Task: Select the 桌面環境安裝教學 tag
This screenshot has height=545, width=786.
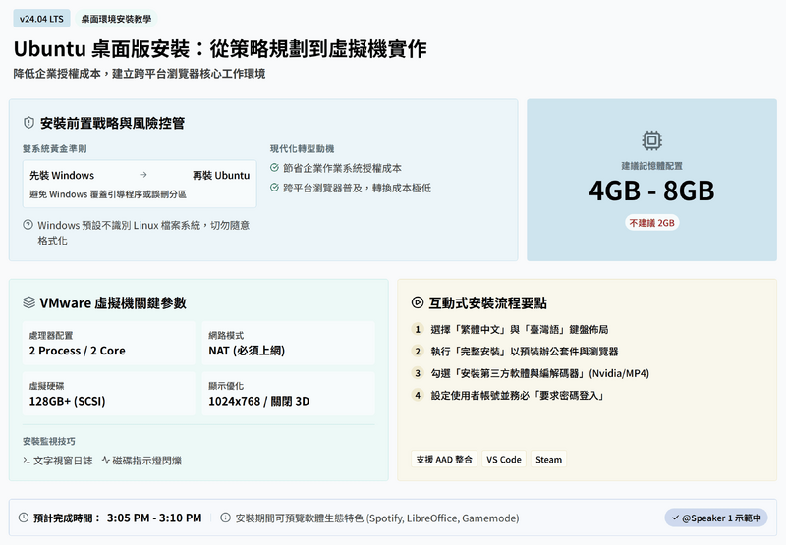Action: click(x=116, y=19)
